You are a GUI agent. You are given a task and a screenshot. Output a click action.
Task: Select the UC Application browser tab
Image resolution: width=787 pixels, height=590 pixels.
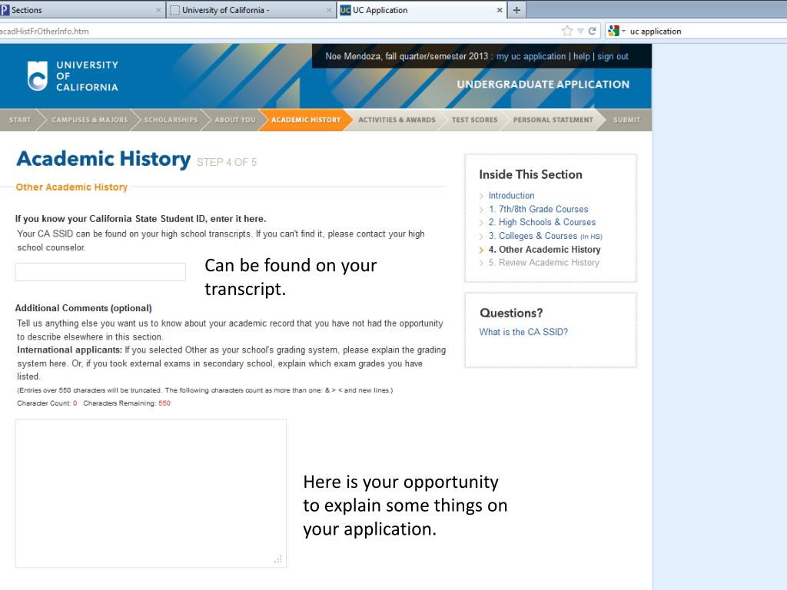coord(422,10)
